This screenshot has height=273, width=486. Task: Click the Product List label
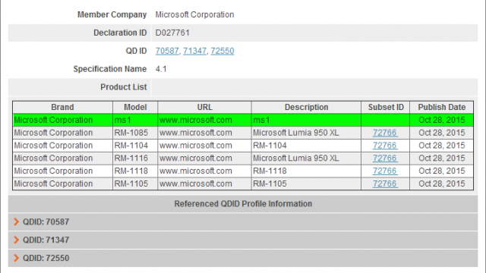(123, 87)
